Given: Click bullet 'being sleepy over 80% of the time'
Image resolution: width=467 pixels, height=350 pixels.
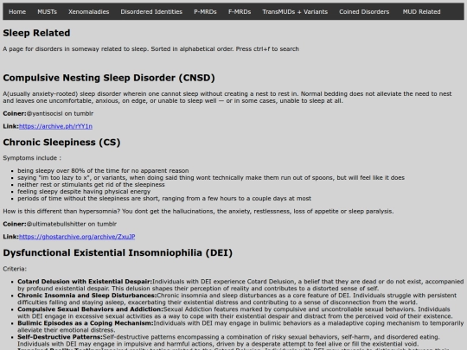Looking at the screenshot, I should click(103, 170).
